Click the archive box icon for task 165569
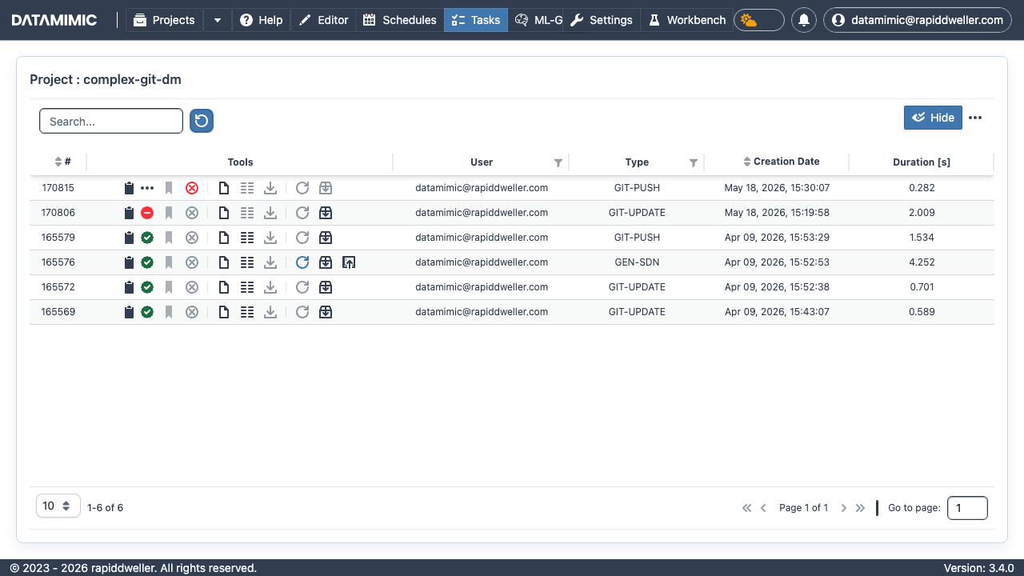1024x576 pixels. point(326,312)
